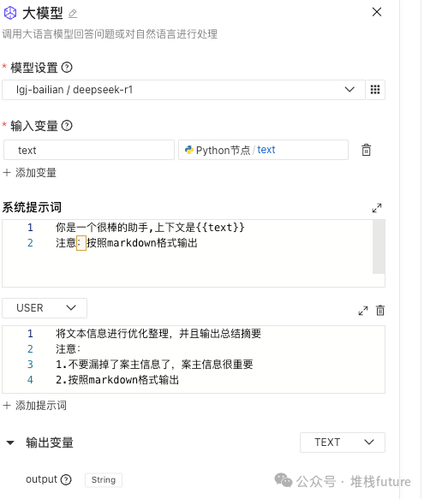Viewport: 424px width, 499px height.
Task: Open the model grid settings icon
Action: point(375,90)
